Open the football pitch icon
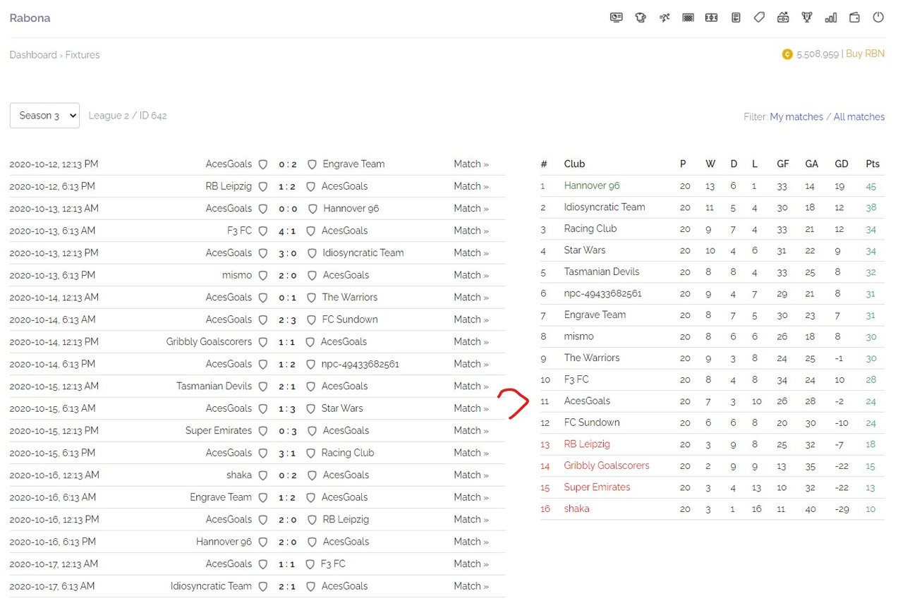 (x=711, y=18)
